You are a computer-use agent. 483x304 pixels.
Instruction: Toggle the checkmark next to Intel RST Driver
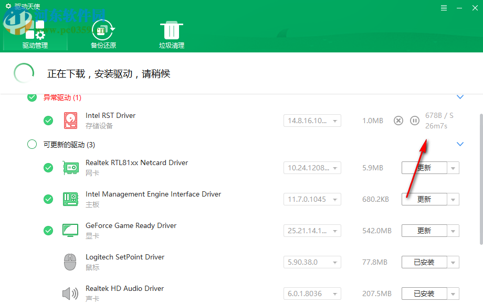click(x=48, y=120)
